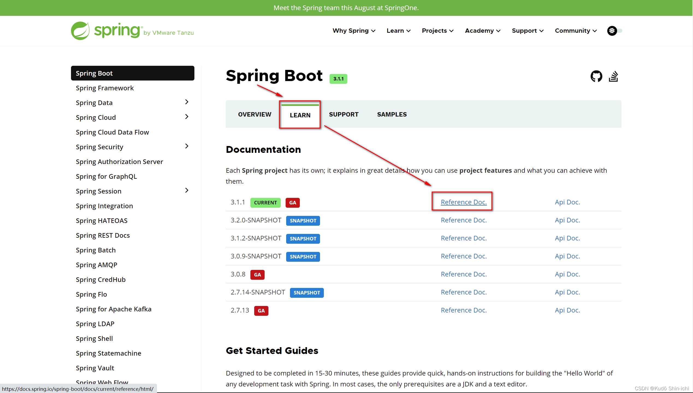Switch to the OVERVIEW tab
This screenshot has height=393, width=693.
coord(254,114)
